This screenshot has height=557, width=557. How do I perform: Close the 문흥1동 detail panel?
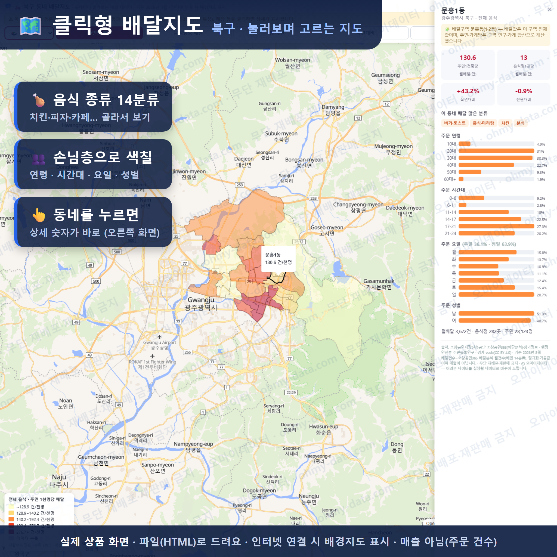point(549,10)
